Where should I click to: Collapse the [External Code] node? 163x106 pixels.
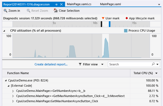8,86
